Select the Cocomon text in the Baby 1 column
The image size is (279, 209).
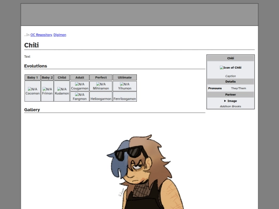[x=33, y=93]
